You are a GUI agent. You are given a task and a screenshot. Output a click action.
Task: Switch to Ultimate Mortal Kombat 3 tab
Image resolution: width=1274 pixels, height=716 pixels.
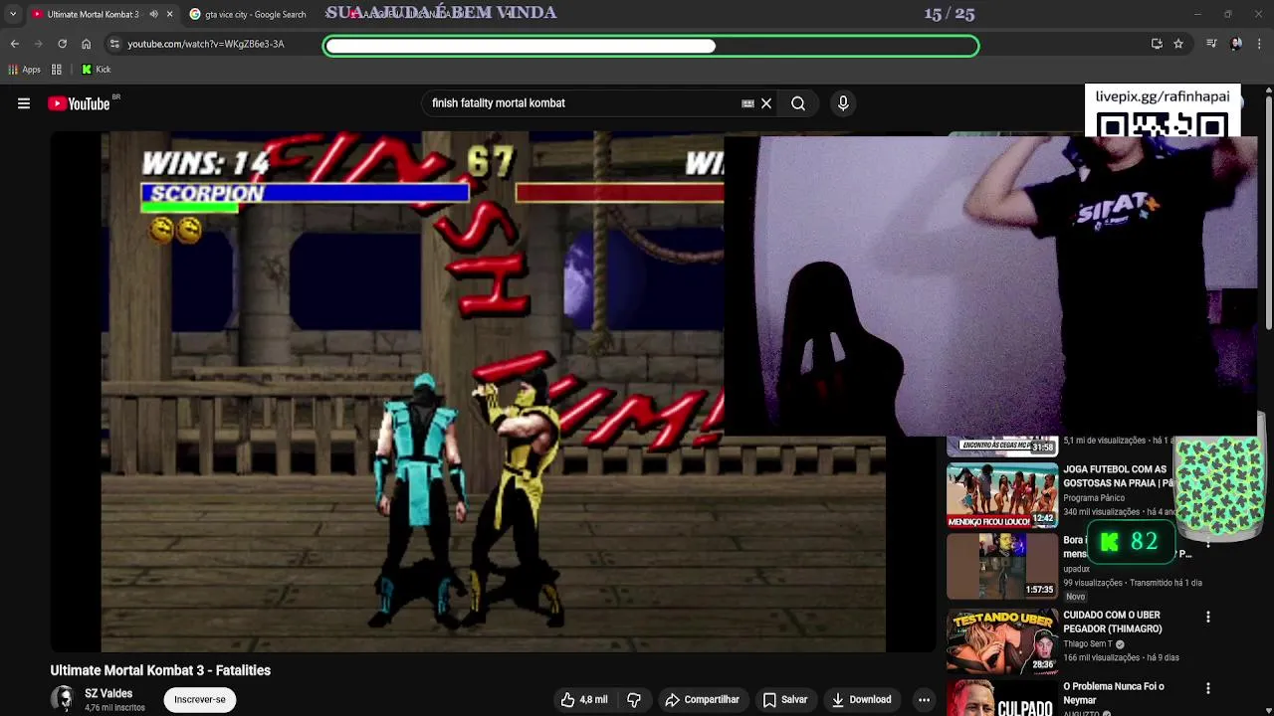93,14
